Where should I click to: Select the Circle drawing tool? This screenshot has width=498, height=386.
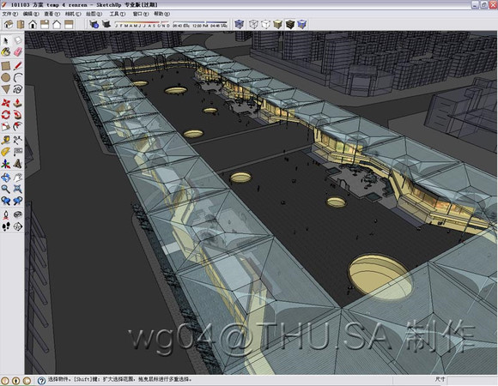(x=6, y=78)
